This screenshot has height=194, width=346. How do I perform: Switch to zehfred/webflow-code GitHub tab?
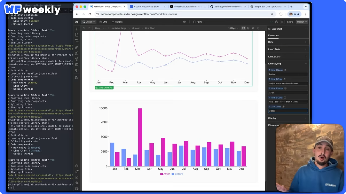pos(228,7)
